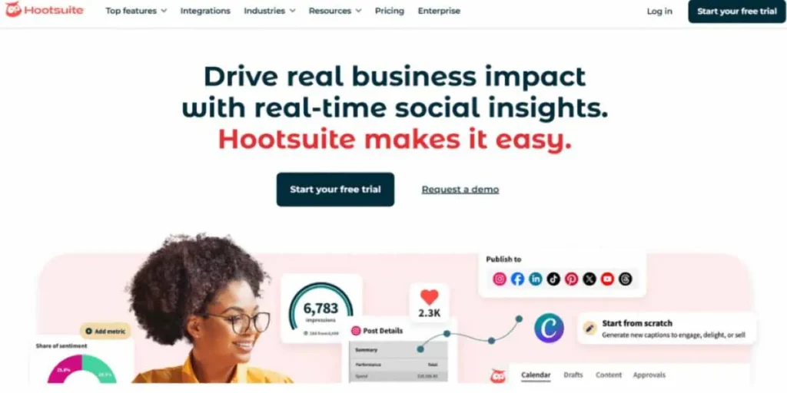Image resolution: width=787 pixels, height=393 pixels.
Task: Choose the LinkedIn icon in Publish to
Action: (536, 279)
